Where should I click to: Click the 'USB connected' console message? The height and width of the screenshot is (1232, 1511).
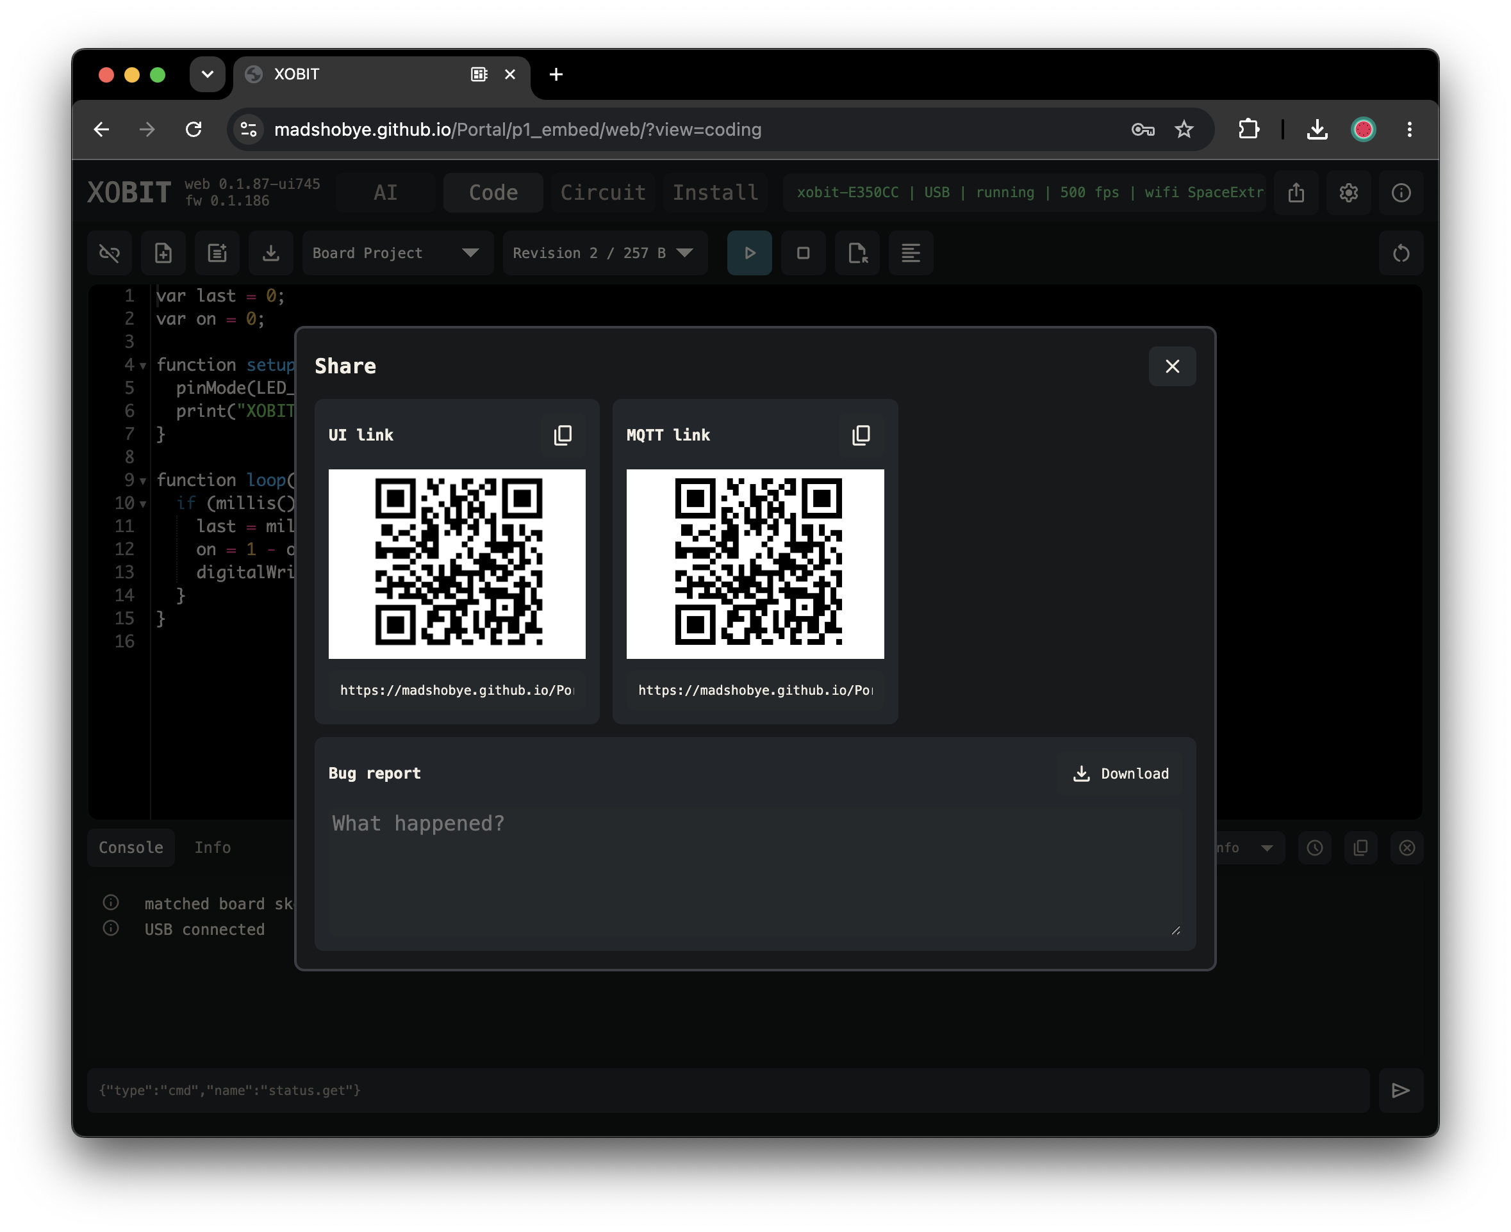pos(204,929)
